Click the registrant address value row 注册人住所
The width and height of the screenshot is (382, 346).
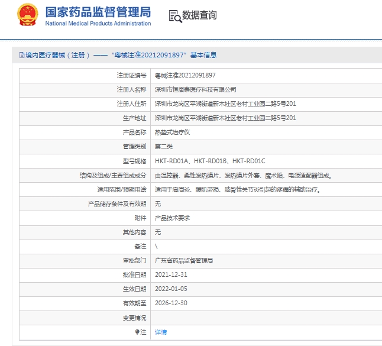[225, 104]
